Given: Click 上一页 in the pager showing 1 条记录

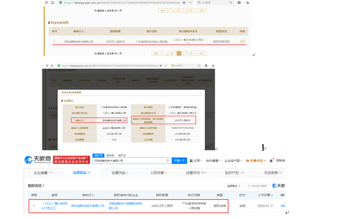Looking at the screenshot, I should pyautogui.click(x=169, y=53).
